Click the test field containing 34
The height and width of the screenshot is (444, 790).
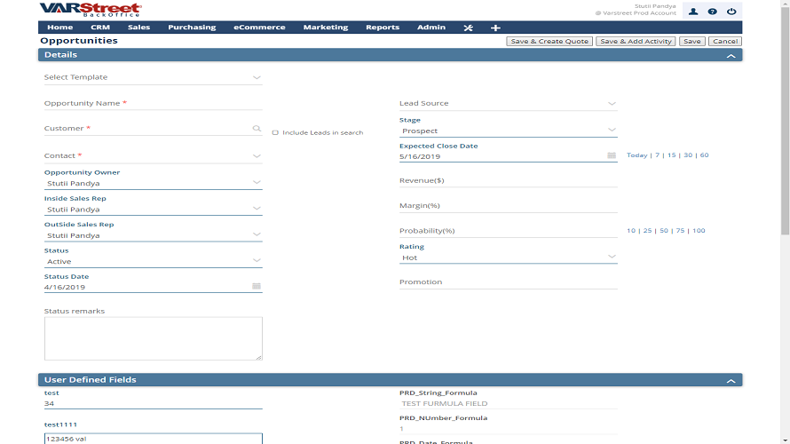pos(154,403)
